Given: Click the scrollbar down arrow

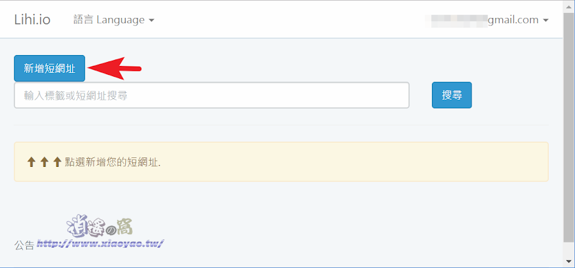Looking at the screenshot, I should pyautogui.click(x=569, y=262).
